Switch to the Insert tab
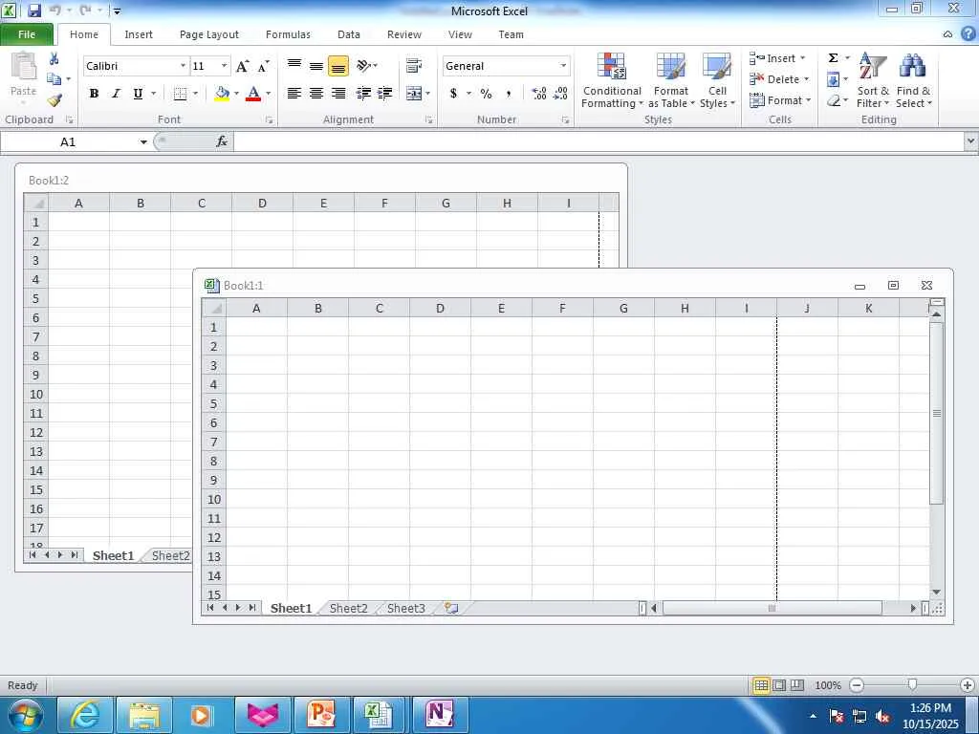The width and height of the screenshot is (979, 734). tap(139, 34)
